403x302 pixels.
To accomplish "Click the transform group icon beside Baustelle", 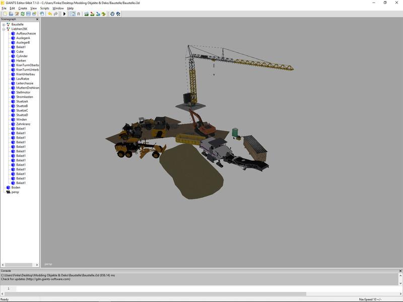I will click(8, 24).
